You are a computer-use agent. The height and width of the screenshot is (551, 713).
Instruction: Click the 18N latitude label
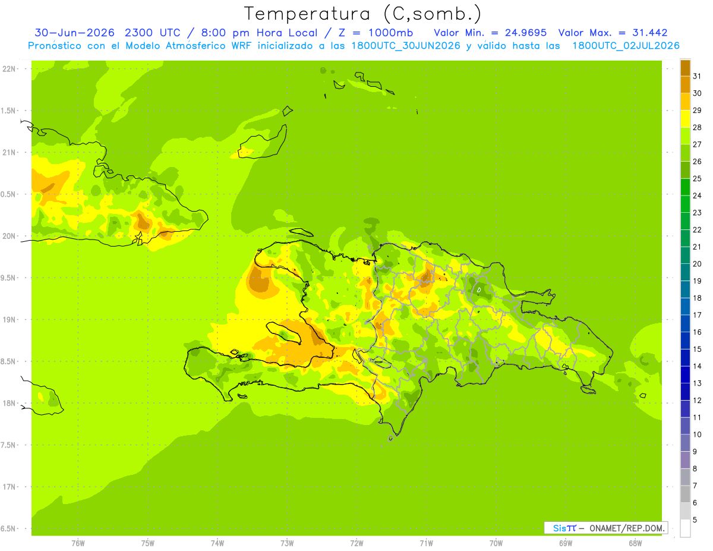(x=9, y=403)
